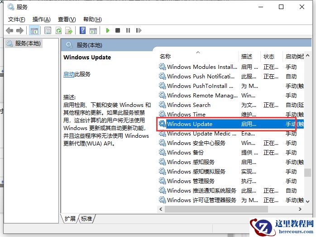Select Windows PushToInstall service row
This screenshot has height=237, width=316.
[231, 86]
